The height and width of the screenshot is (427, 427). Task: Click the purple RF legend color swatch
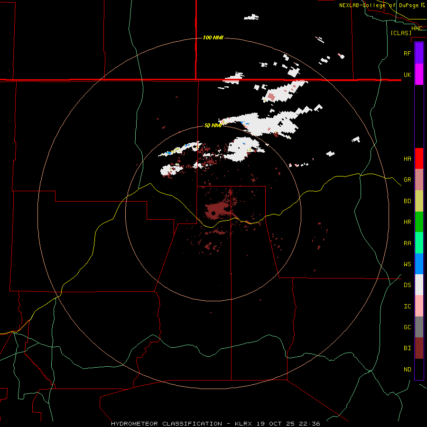click(x=419, y=53)
